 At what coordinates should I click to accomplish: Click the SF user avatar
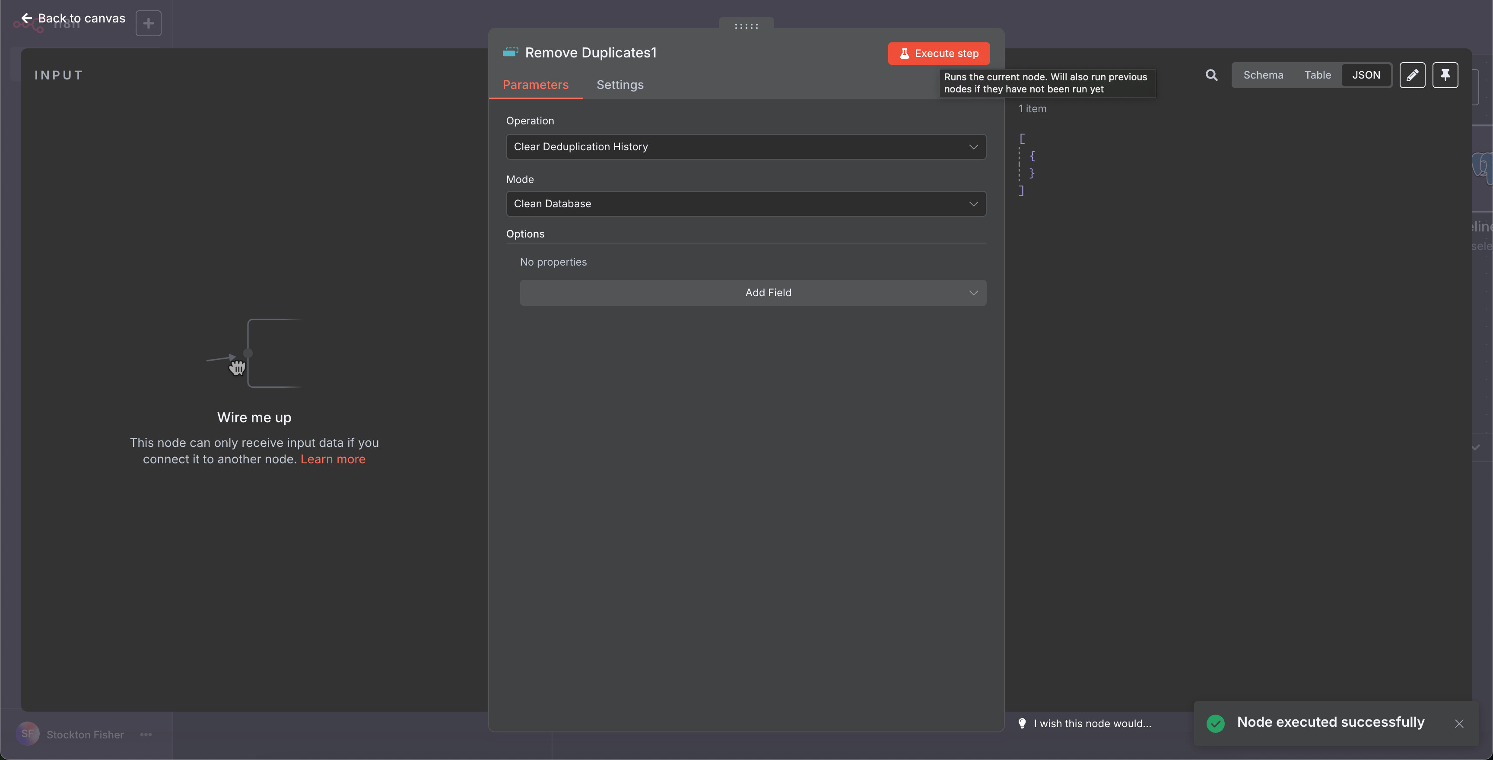click(28, 733)
